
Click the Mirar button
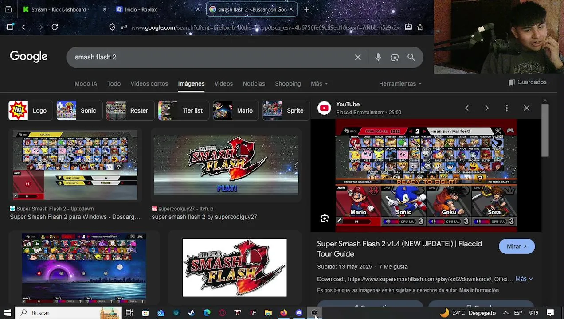(x=517, y=246)
